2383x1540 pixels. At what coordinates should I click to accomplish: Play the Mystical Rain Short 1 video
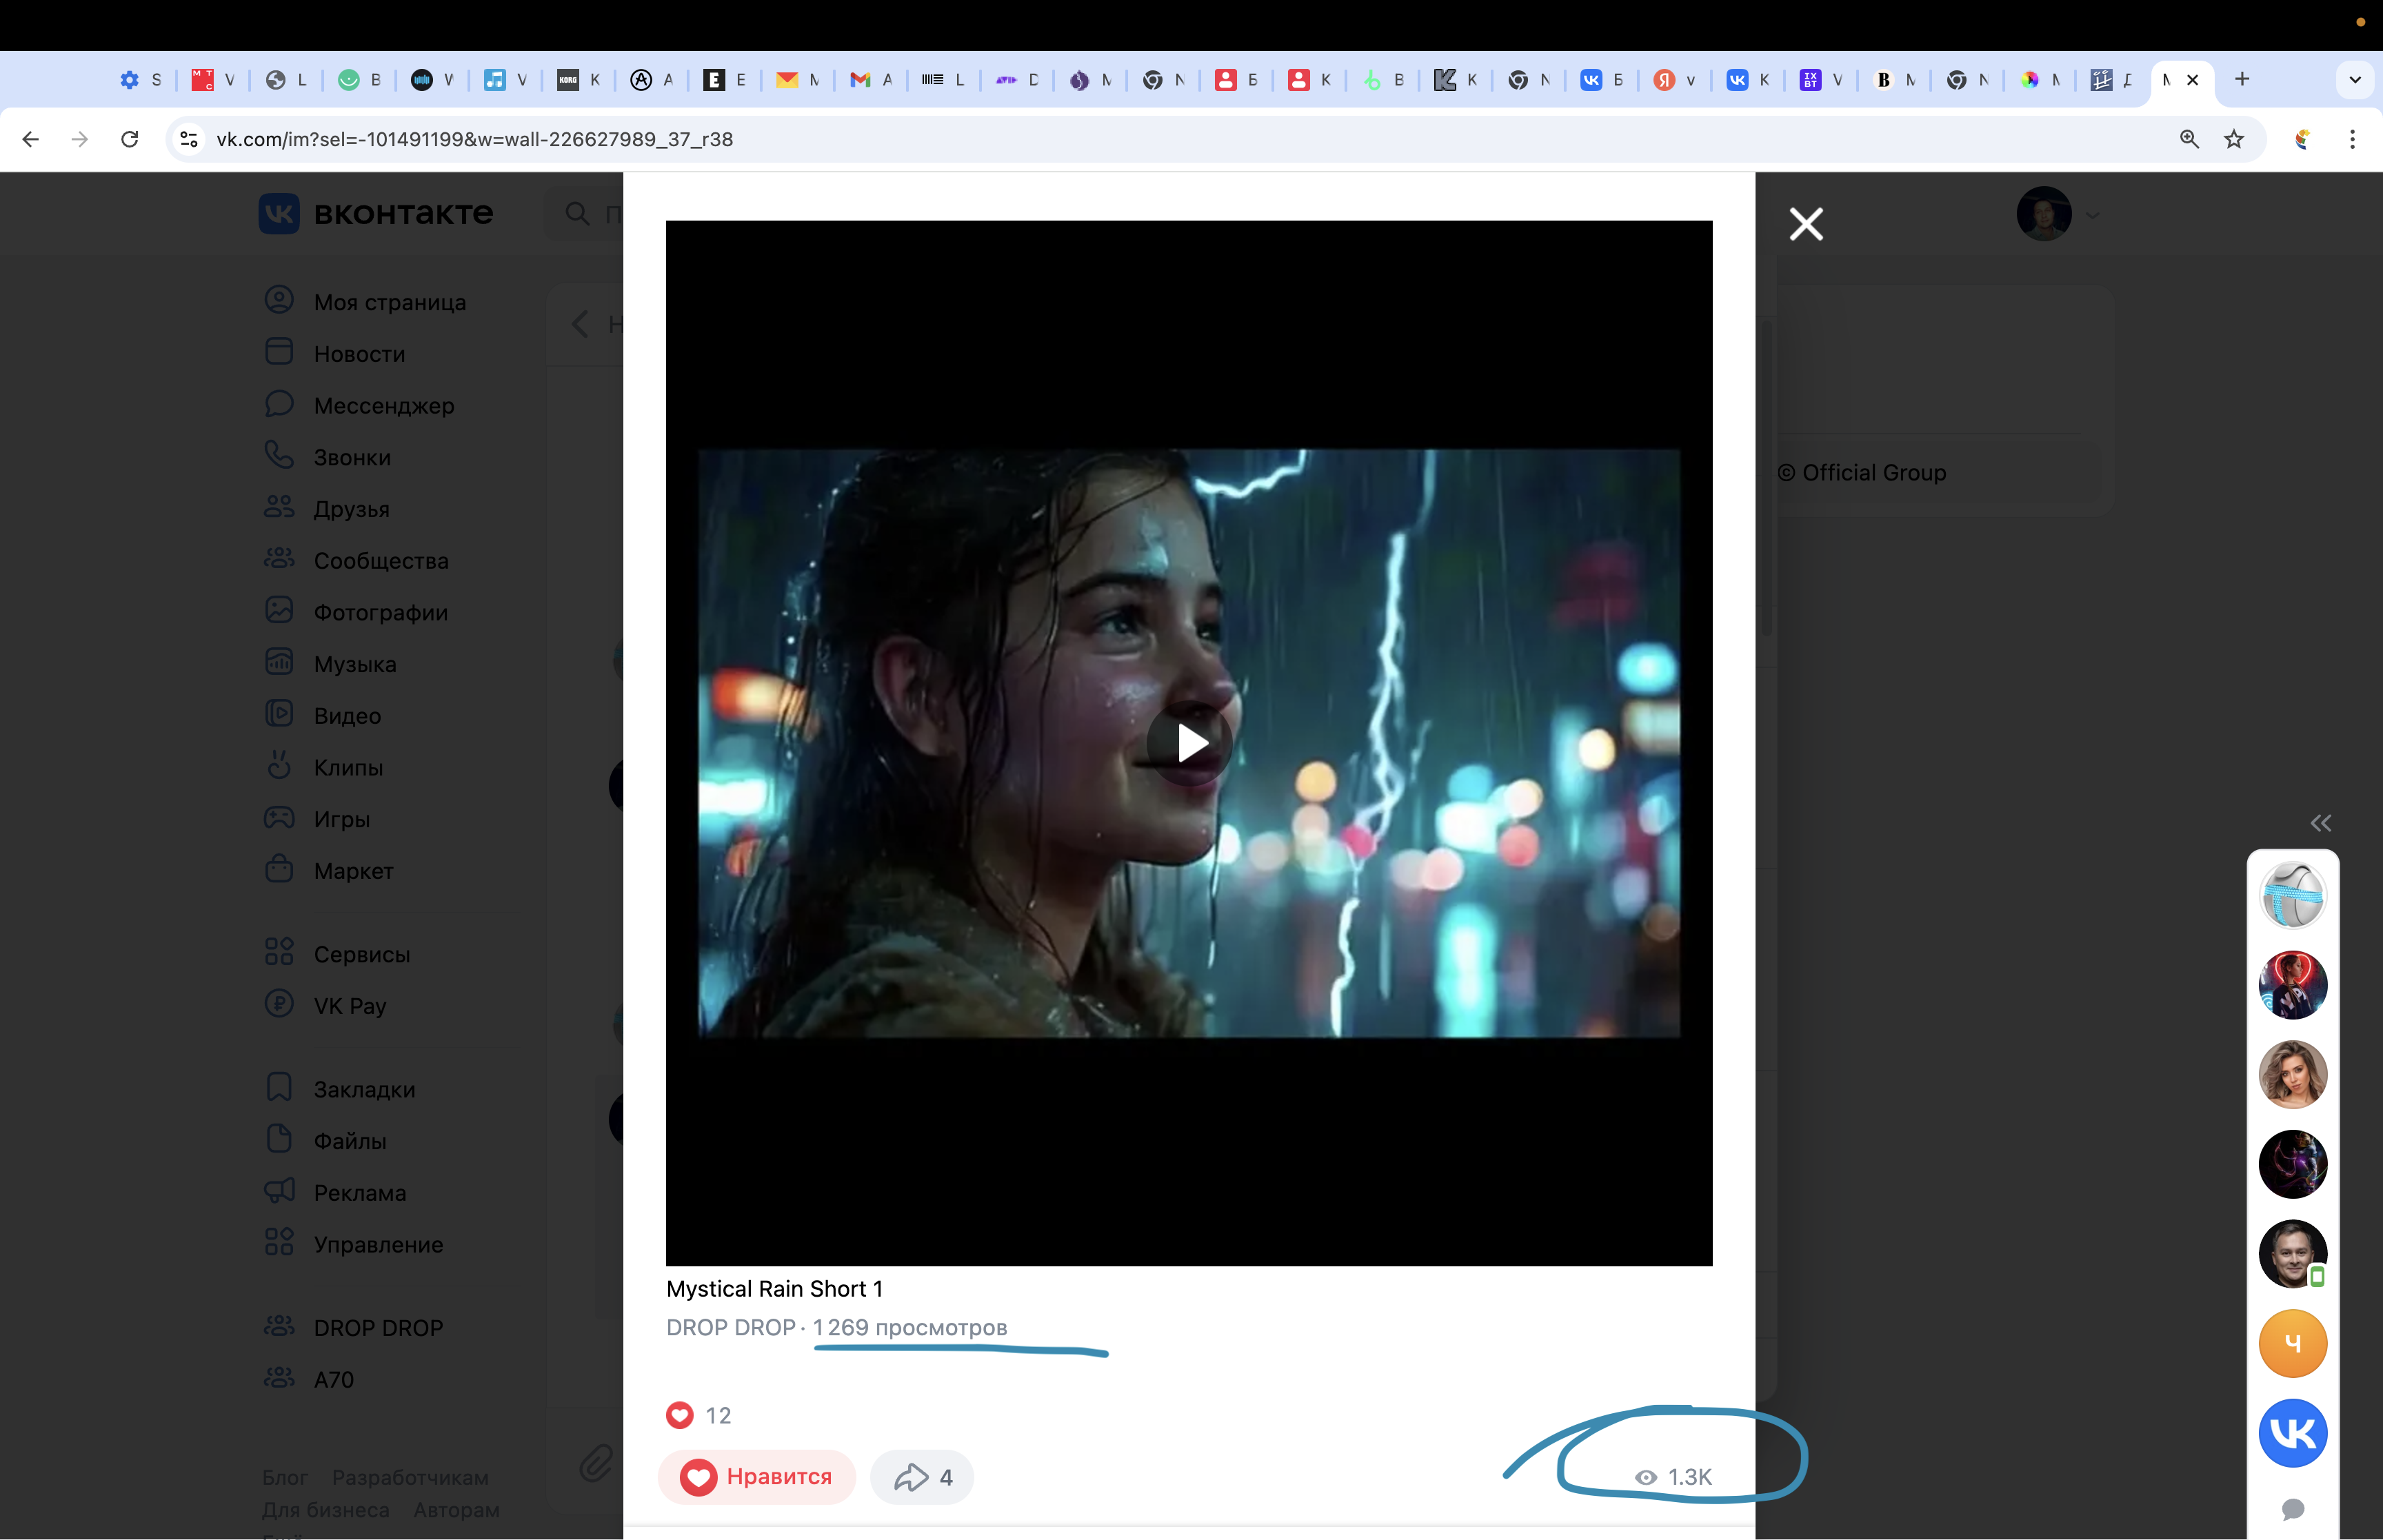(1189, 743)
